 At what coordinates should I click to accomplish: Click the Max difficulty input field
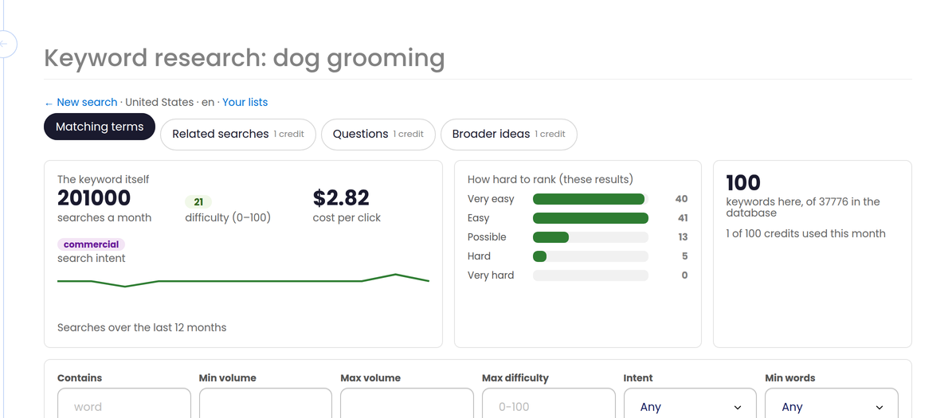click(x=548, y=405)
